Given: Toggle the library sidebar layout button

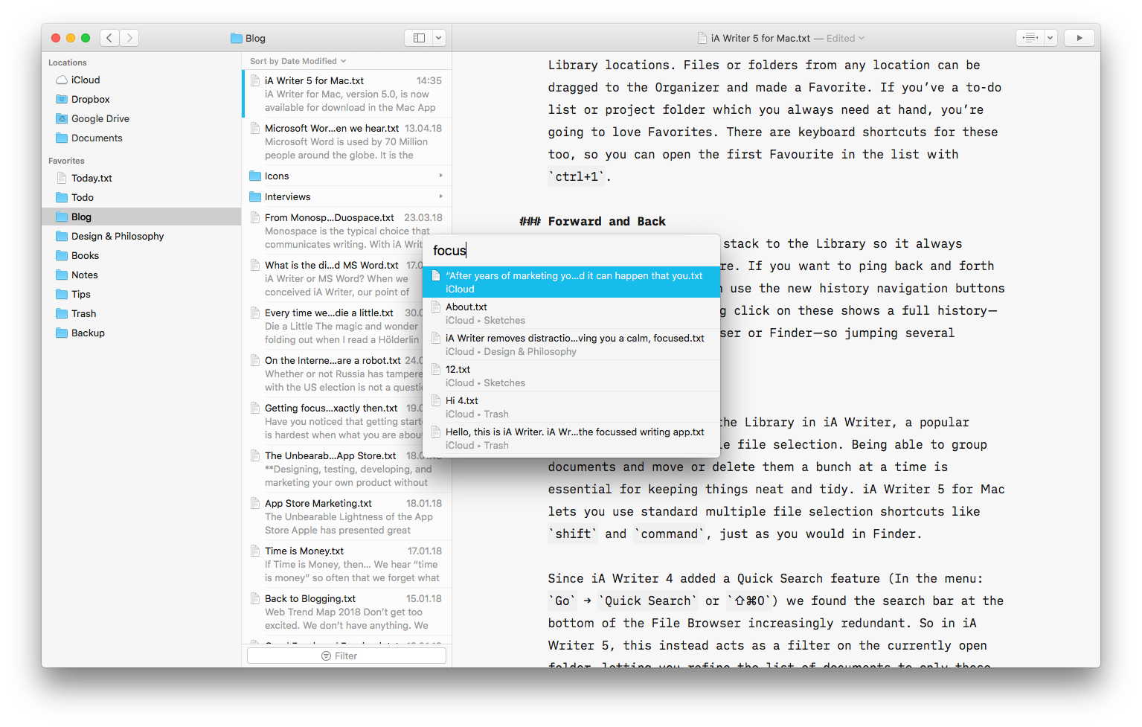Looking at the screenshot, I should click(419, 38).
